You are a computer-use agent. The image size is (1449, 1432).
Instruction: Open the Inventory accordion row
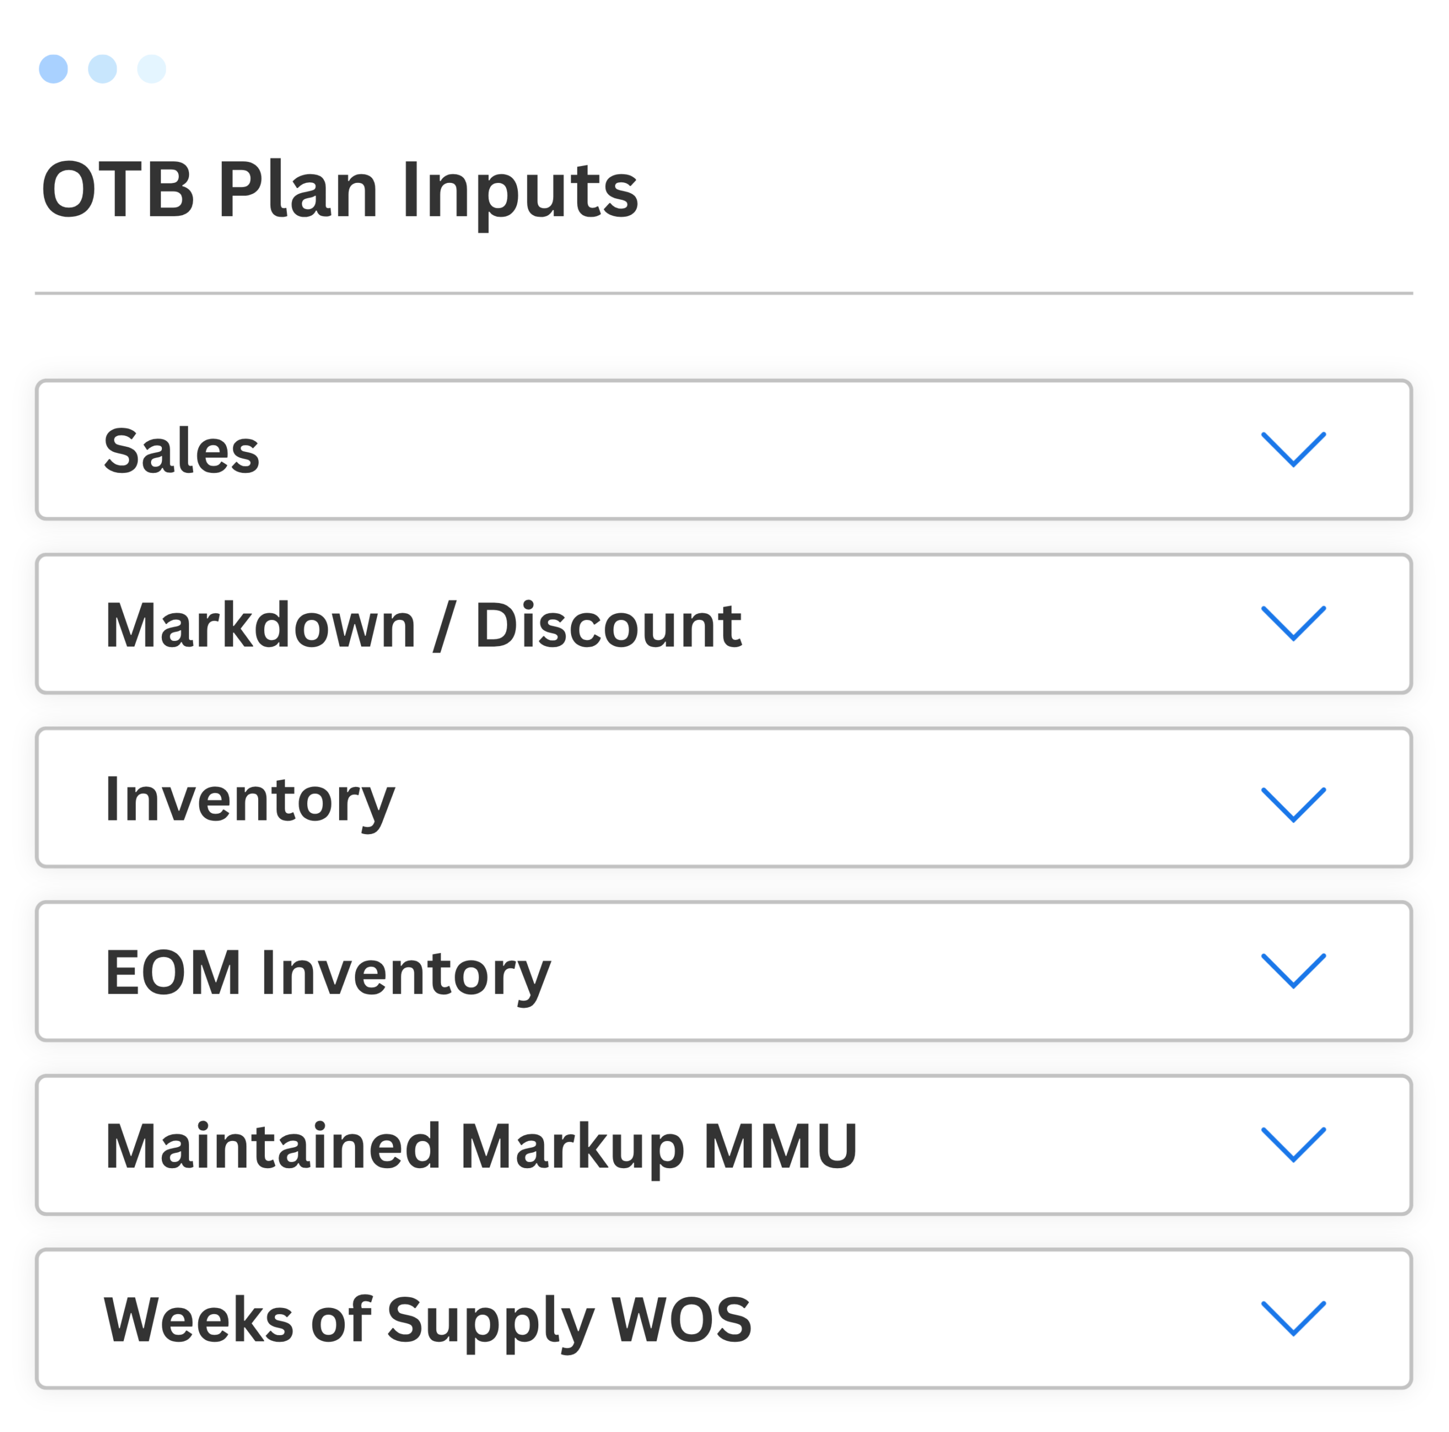click(x=724, y=797)
